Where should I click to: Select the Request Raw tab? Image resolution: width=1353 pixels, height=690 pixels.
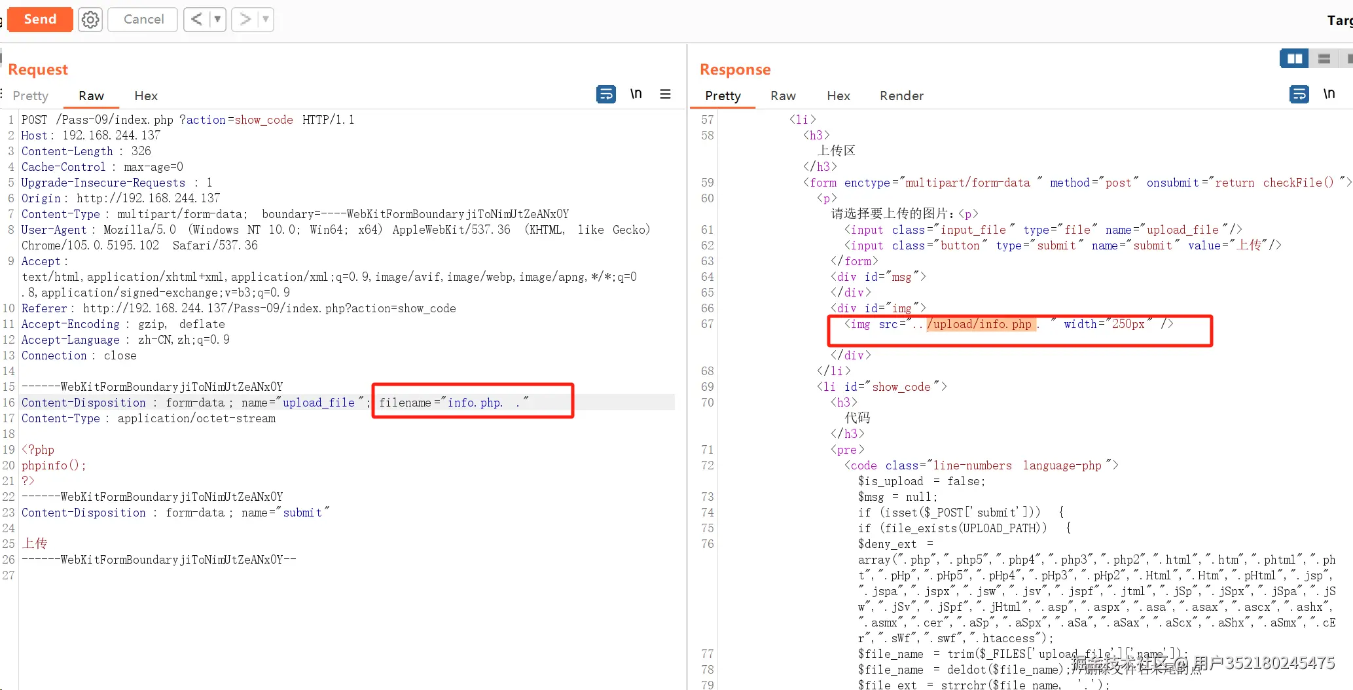coord(91,96)
